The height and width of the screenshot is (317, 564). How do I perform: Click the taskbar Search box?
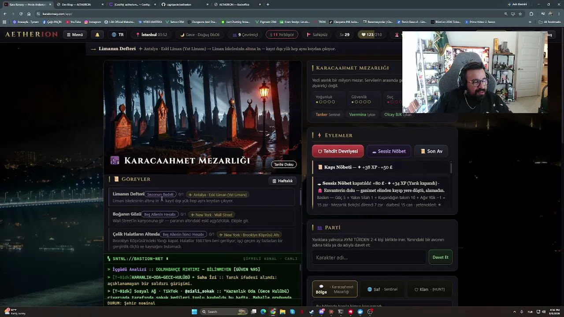(x=223, y=312)
